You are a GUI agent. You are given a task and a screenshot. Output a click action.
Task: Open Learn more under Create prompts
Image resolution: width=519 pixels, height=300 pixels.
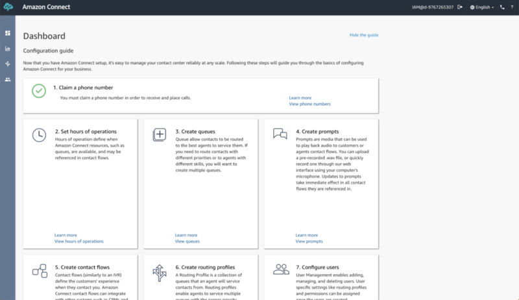click(x=306, y=235)
